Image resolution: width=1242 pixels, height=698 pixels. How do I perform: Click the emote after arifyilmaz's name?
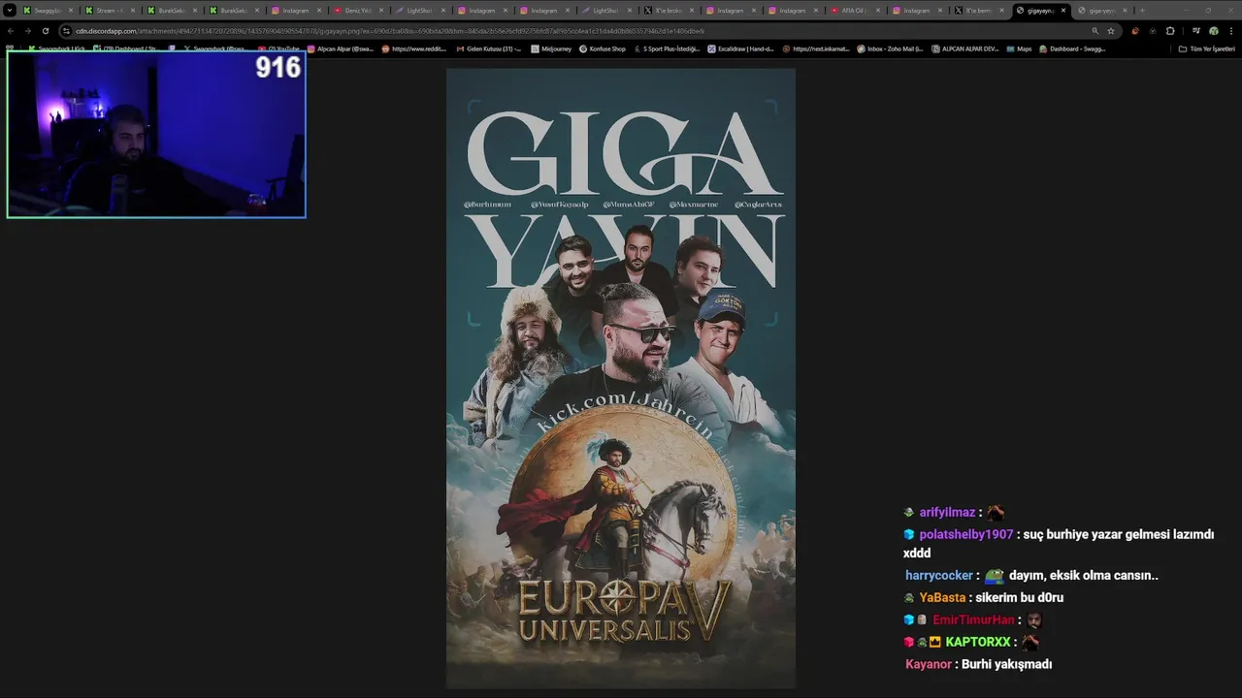[x=996, y=512]
